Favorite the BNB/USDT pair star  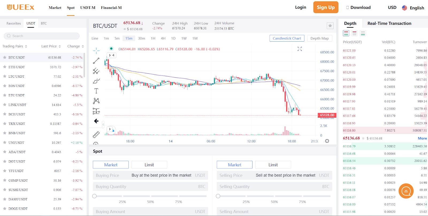(5, 133)
